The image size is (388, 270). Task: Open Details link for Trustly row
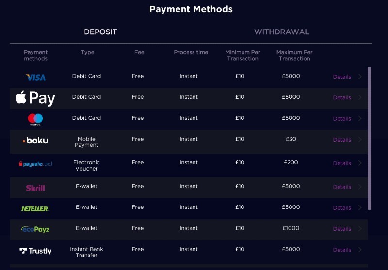[342, 250]
